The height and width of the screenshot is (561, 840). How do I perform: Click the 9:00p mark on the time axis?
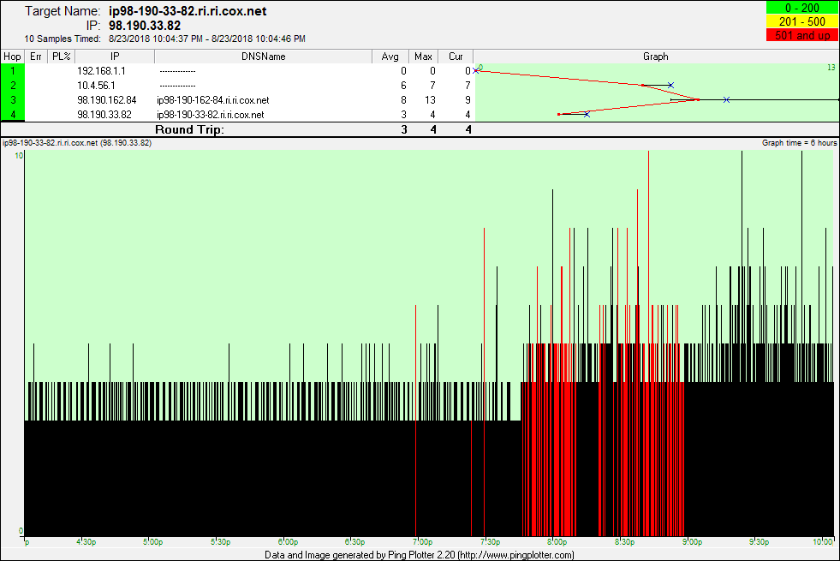click(690, 542)
